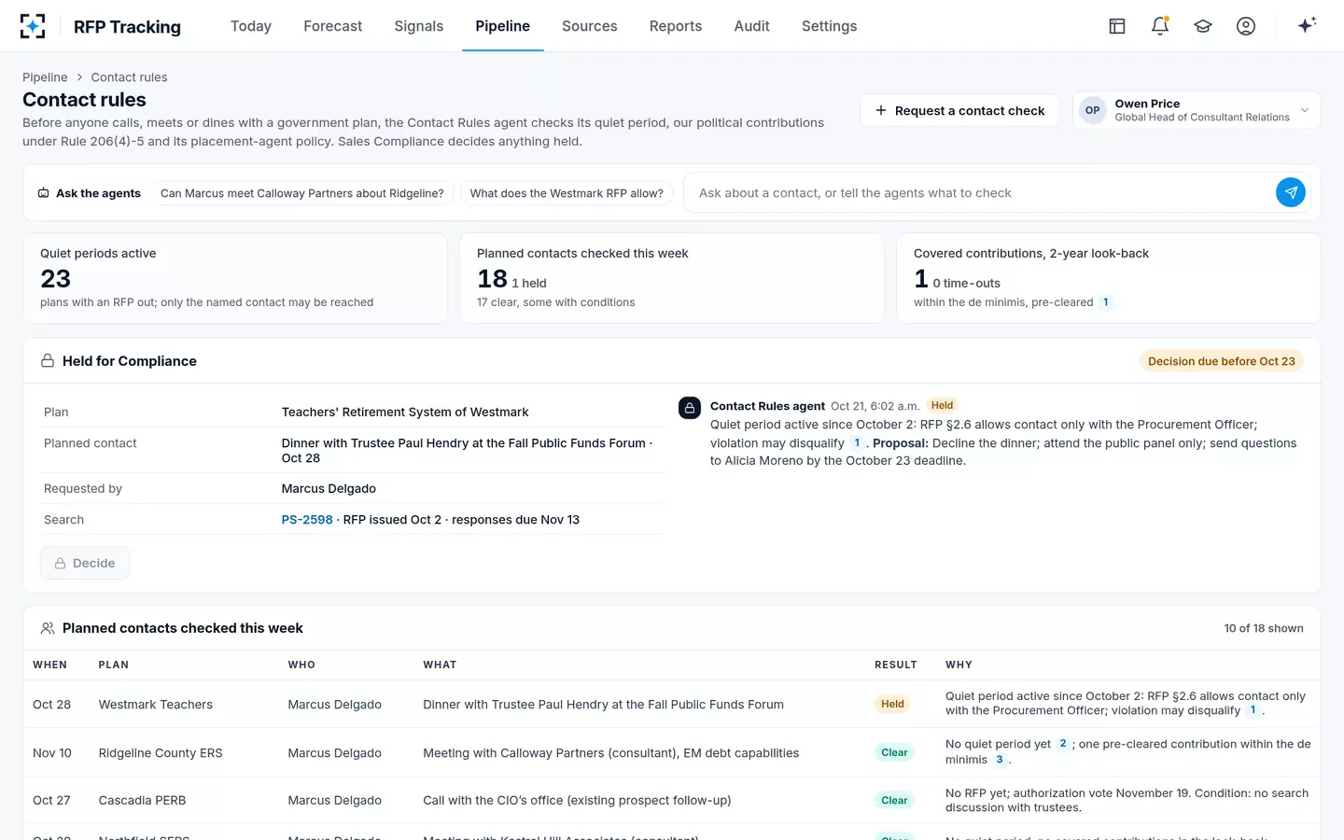The width and height of the screenshot is (1344, 840).
Task: Click citation 3 after de minimis
Action: click(x=1000, y=760)
